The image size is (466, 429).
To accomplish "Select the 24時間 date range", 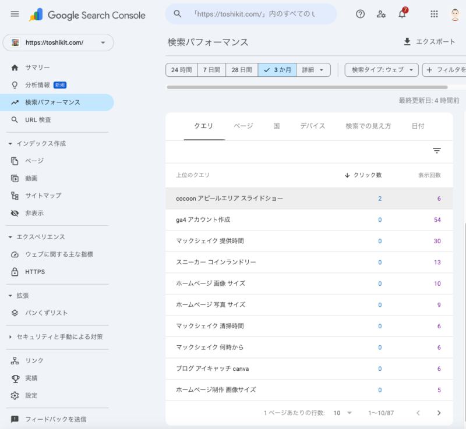I will [x=181, y=70].
